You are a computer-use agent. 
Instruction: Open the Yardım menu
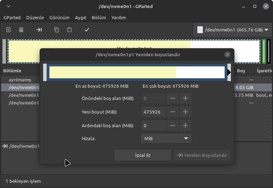pos(118,18)
